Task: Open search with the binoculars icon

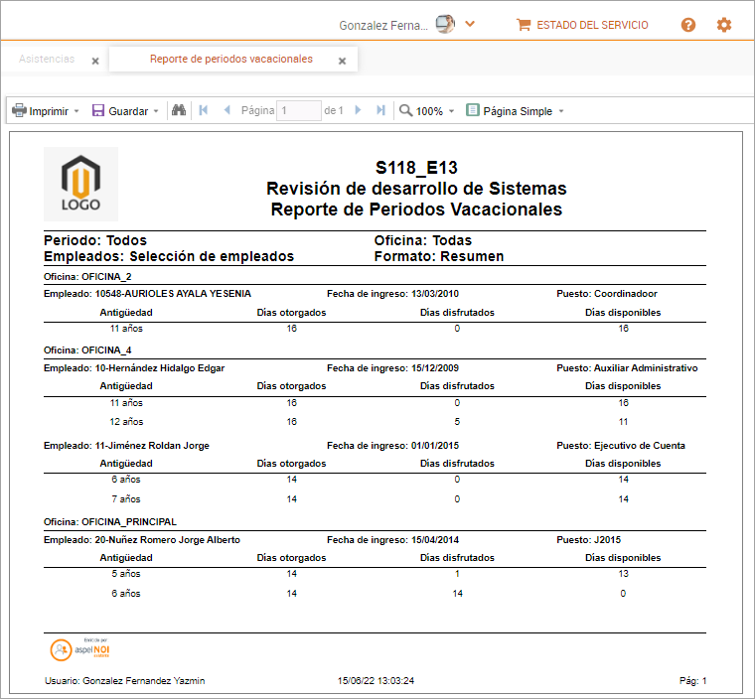Action: (179, 111)
